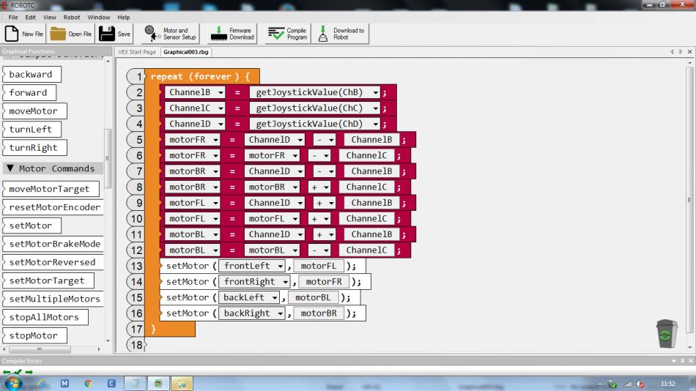Select the repeat (forever) block on line 1
This screenshot has height=391, width=696.
tap(202, 76)
